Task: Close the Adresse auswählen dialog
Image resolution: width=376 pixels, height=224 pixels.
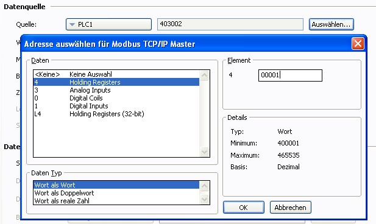Action: point(358,44)
